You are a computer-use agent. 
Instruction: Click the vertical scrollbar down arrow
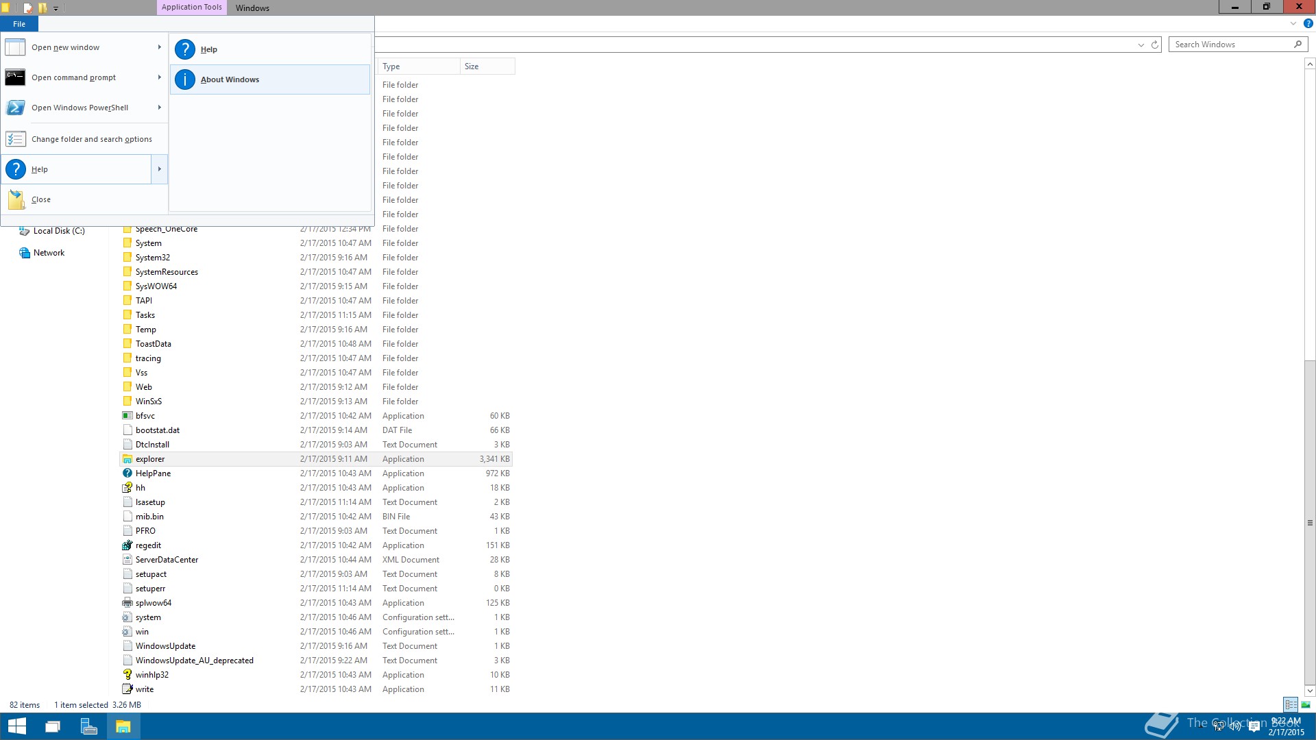1310,691
